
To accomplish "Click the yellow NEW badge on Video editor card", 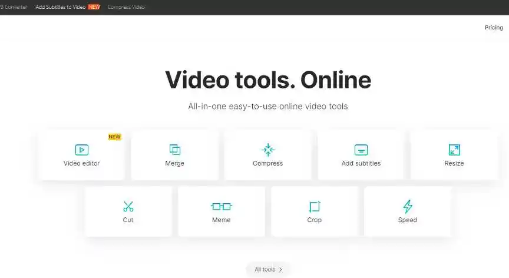I will [x=114, y=137].
